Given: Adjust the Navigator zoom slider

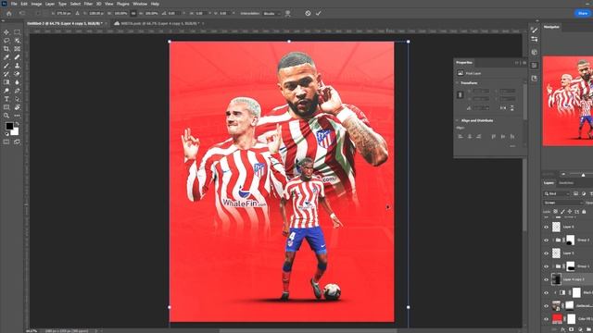Looking at the screenshot, I should (x=583, y=175).
